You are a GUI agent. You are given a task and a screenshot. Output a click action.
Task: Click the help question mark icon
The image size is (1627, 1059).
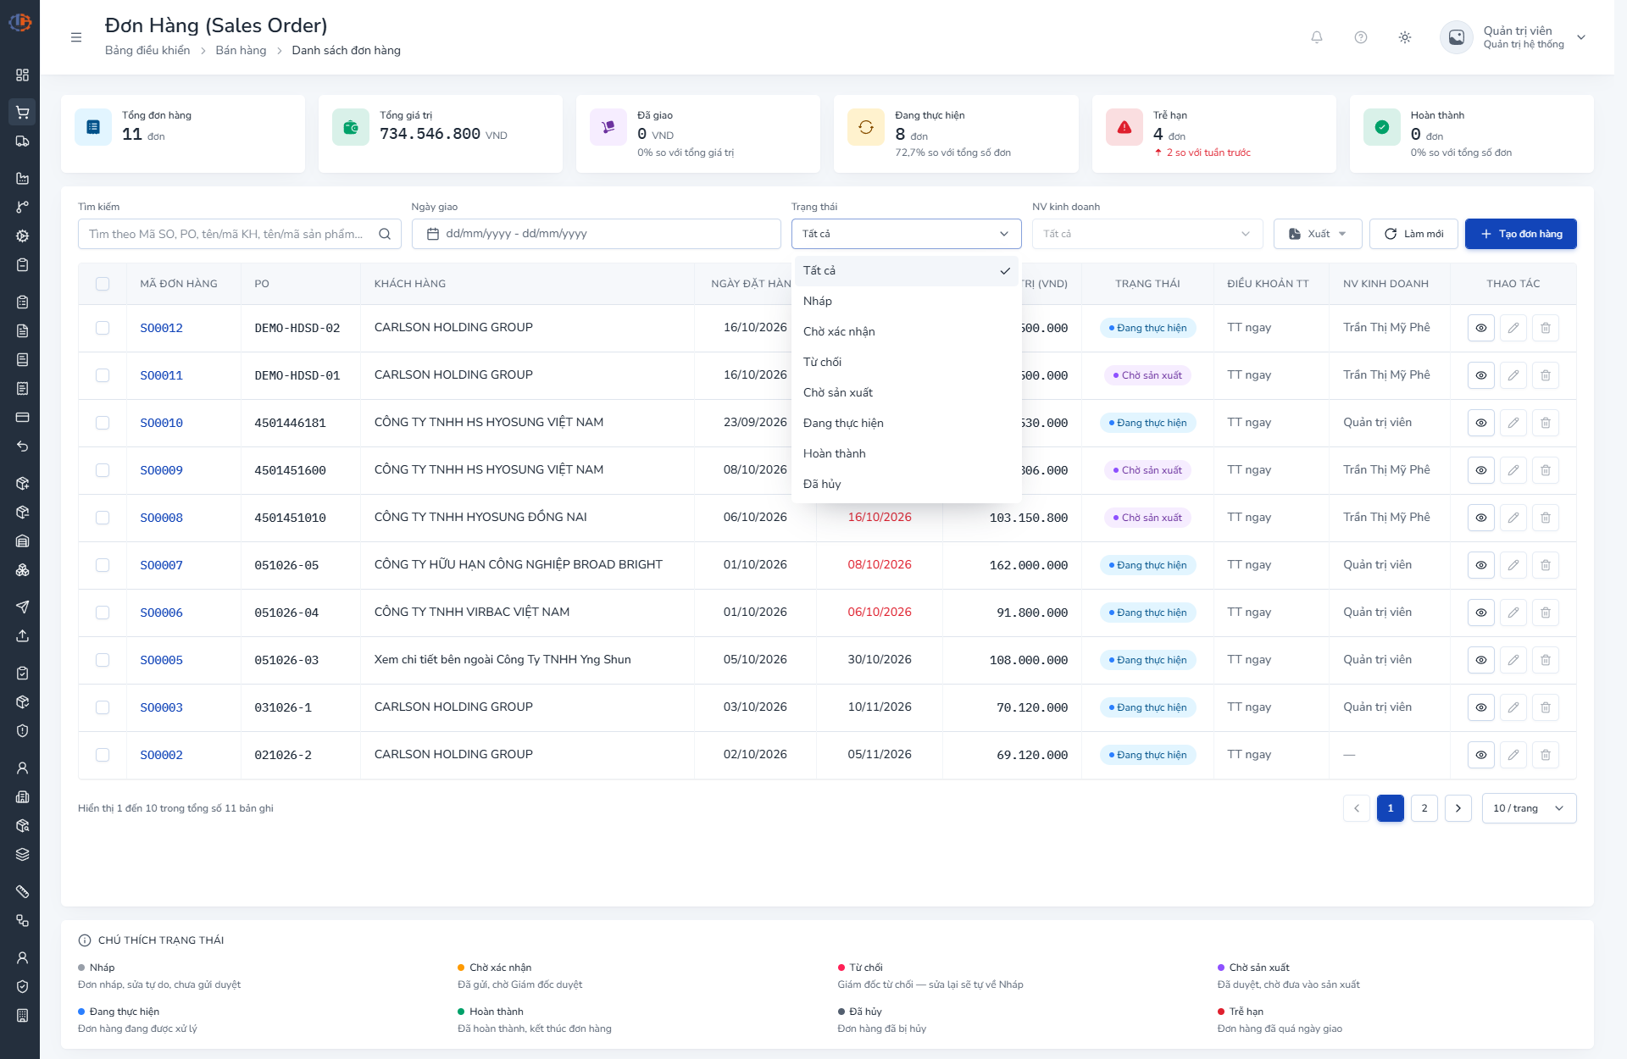pyautogui.click(x=1361, y=37)
